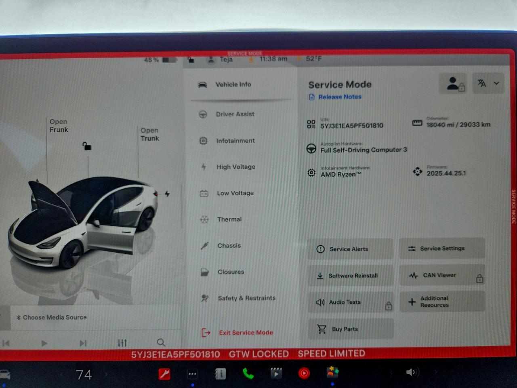The width and height of the screenshot is (517, 388).
Task: Increase the volume with the right arrow
Action: 435,372
